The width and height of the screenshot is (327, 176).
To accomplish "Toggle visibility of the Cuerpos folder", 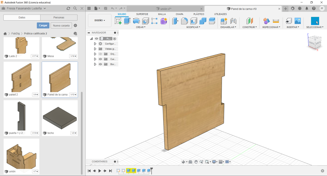I will point(100,59).
